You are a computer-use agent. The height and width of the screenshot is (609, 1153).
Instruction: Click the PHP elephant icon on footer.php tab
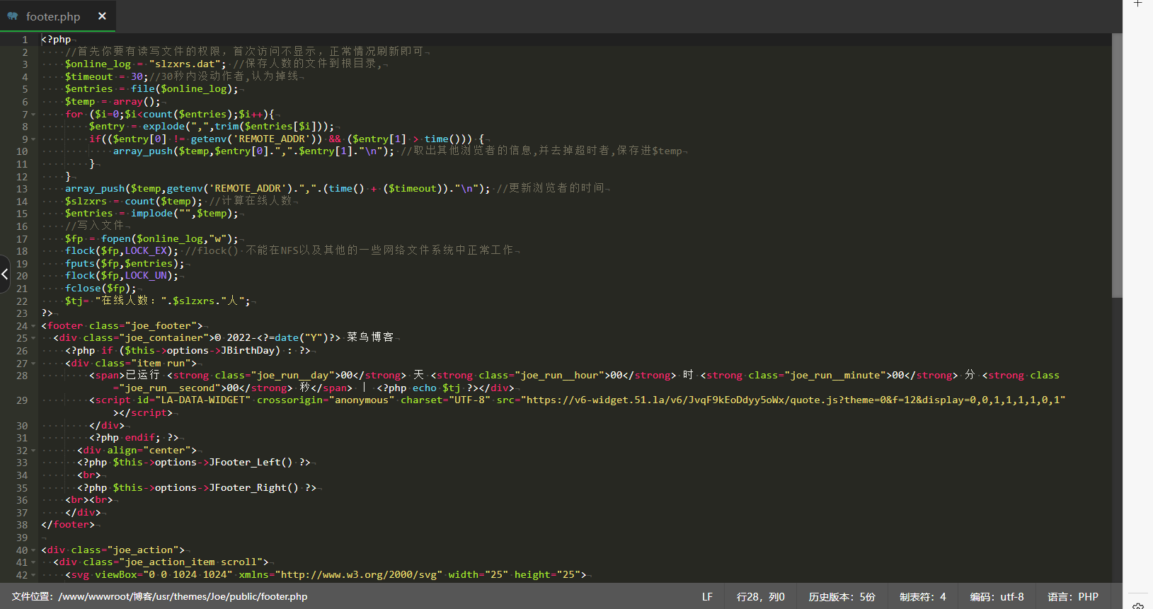(13, 16)
